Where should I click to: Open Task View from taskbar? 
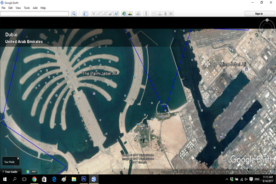(24, 179)
